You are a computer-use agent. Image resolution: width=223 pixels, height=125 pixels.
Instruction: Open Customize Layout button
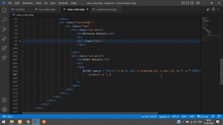pos(198,3)
